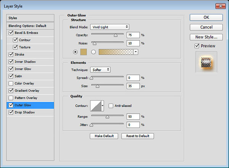
Task: Open the Pattern Overlay effect settings
Action: [26, 98]
